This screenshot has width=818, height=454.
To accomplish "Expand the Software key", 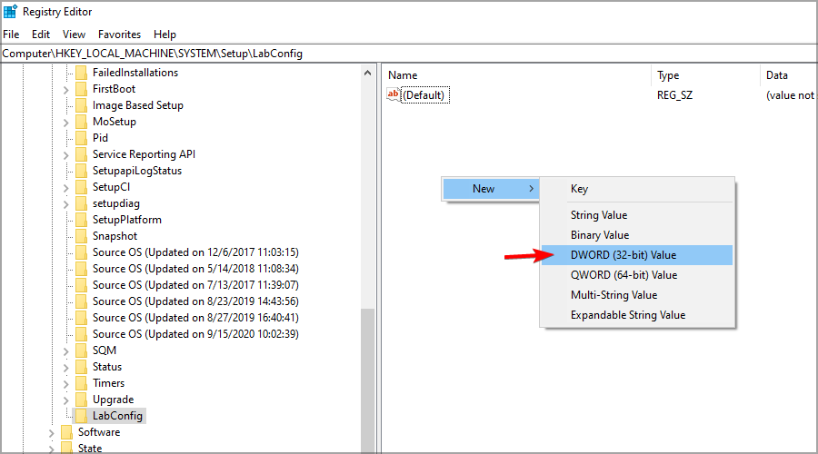I will coord(51,433).
